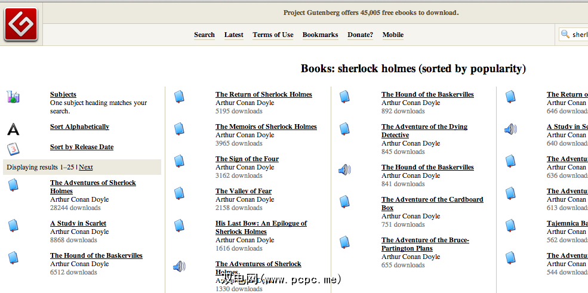Click book icon beside The Return of Sherlock Holmes 5195 downloads
588x293 pixels.
tap(179, 97)
